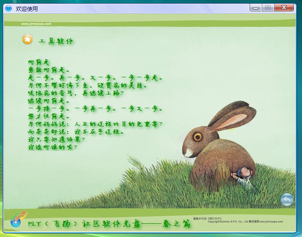
Task: Click the blue app icon in title bar
Action: pyautogui.click(x=9, y=8)
